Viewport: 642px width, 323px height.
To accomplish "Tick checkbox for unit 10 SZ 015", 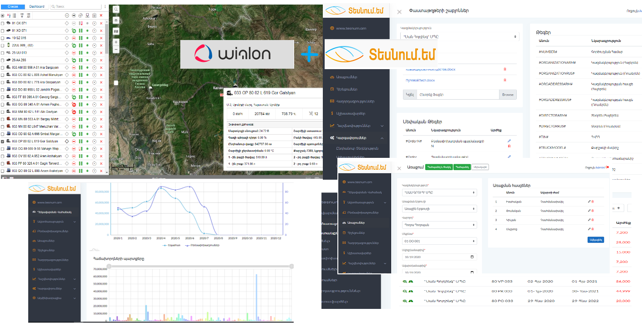I will click(3, 38).
